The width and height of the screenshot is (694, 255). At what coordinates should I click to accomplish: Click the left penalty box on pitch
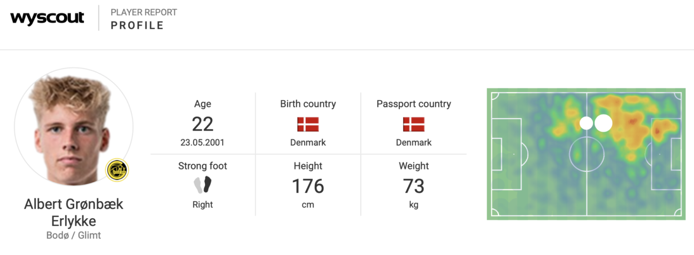(x=506, y=154)
